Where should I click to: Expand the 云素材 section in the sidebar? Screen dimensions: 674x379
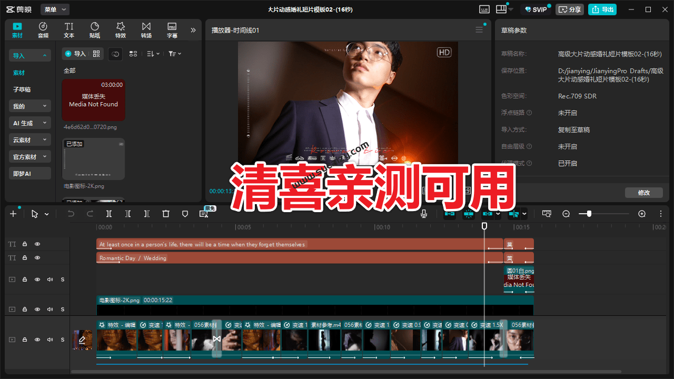pyautogui.click(x=29, y=139)
